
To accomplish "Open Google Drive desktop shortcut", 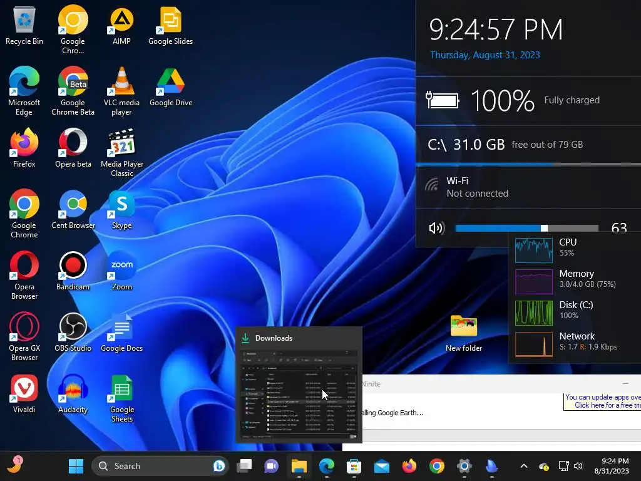I will [x=170, y=86].
